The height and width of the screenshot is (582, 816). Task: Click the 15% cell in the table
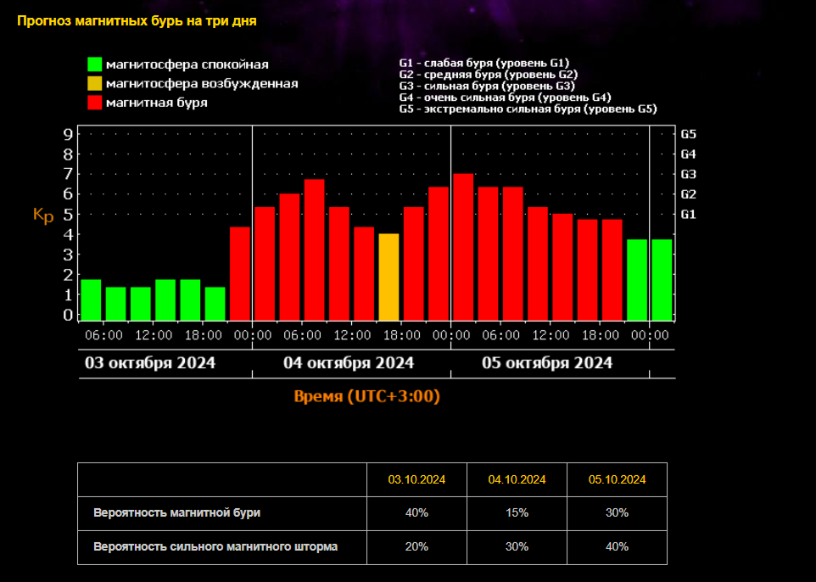pyautogui.click(x=517, y=512)
